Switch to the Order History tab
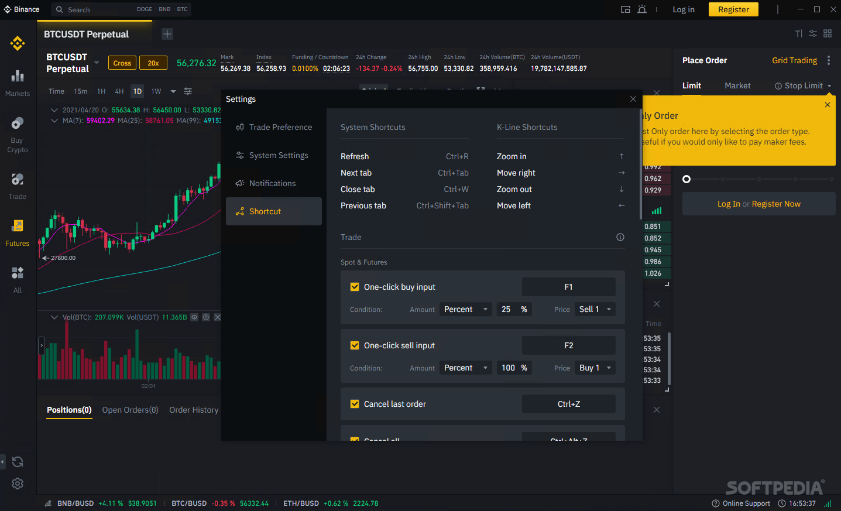Screen dimensions: 841x511 [194, 410]
